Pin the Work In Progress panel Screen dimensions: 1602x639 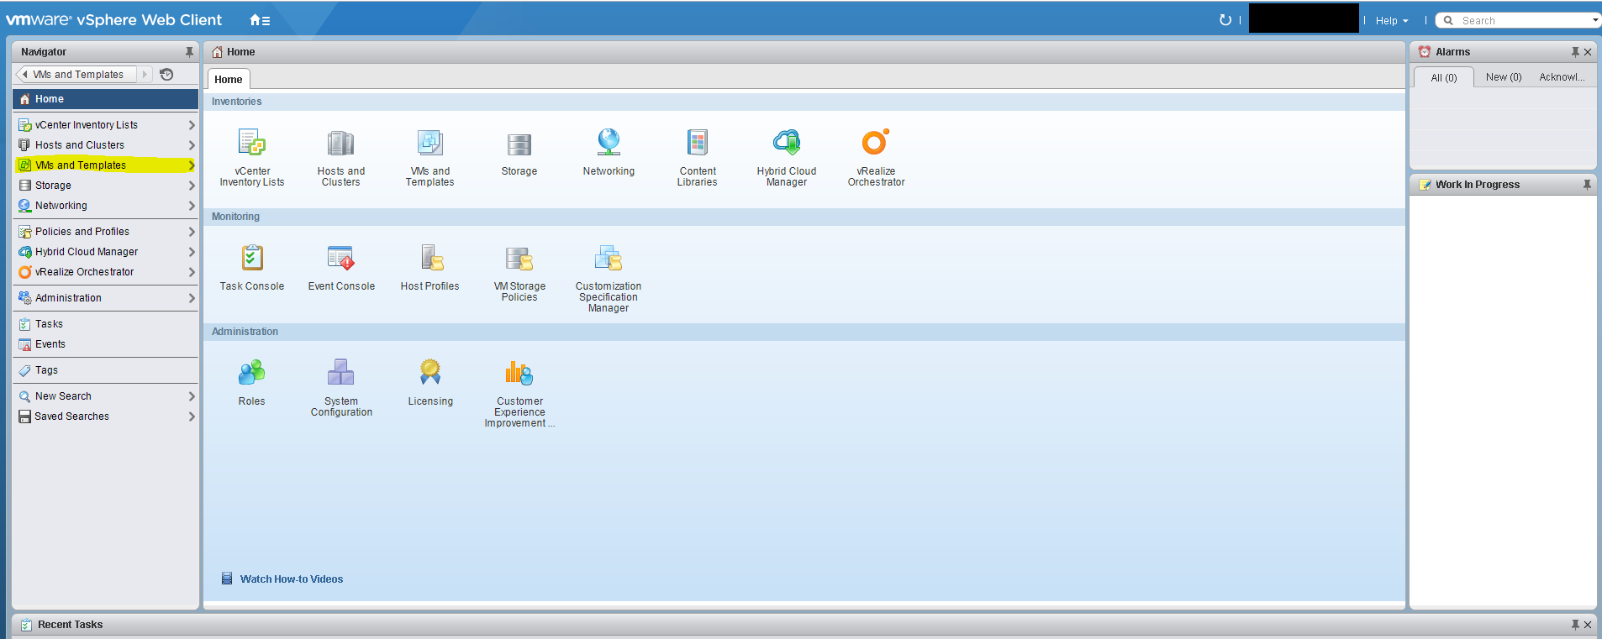(x=1587, y=185)
